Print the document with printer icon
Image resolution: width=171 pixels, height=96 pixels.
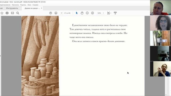click(x=7, y=13)
